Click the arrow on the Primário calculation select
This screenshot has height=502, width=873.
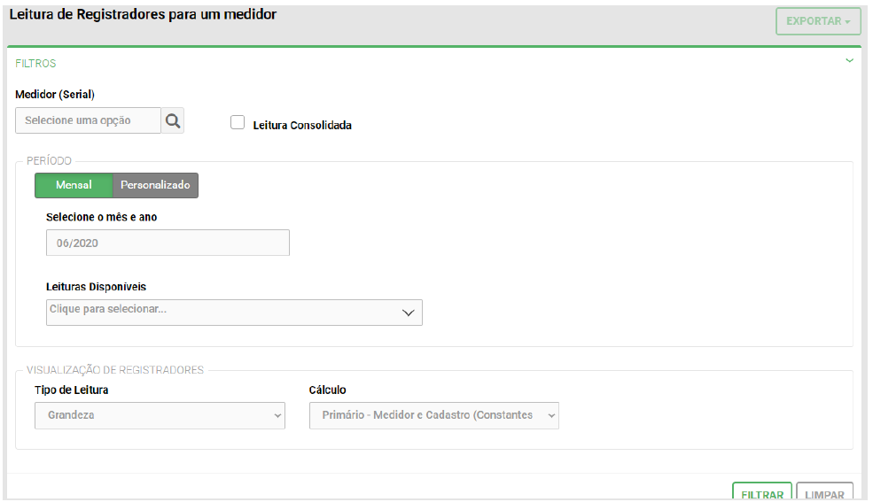coord(551,415)
